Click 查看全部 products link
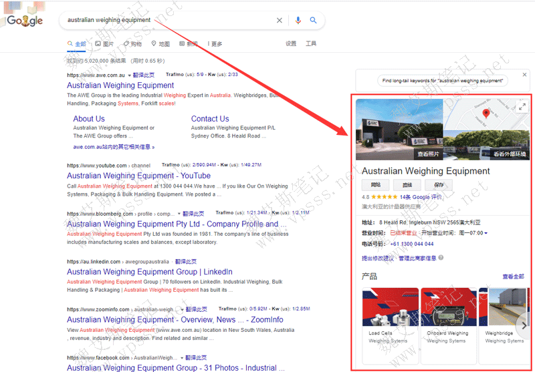 513,276
